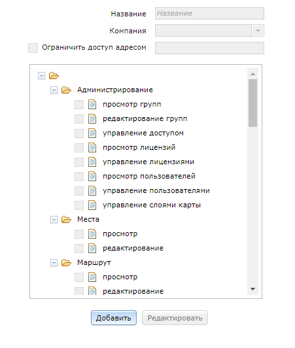Viewport: 295px width, 348px height.
Task: Select the управление слоями карты row text
Action: tap(152, 205)
